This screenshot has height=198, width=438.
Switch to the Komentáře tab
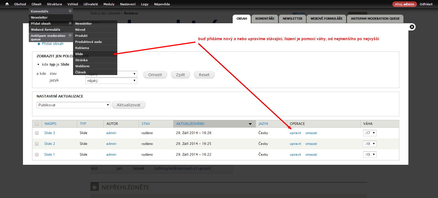(x=265, y=19)
